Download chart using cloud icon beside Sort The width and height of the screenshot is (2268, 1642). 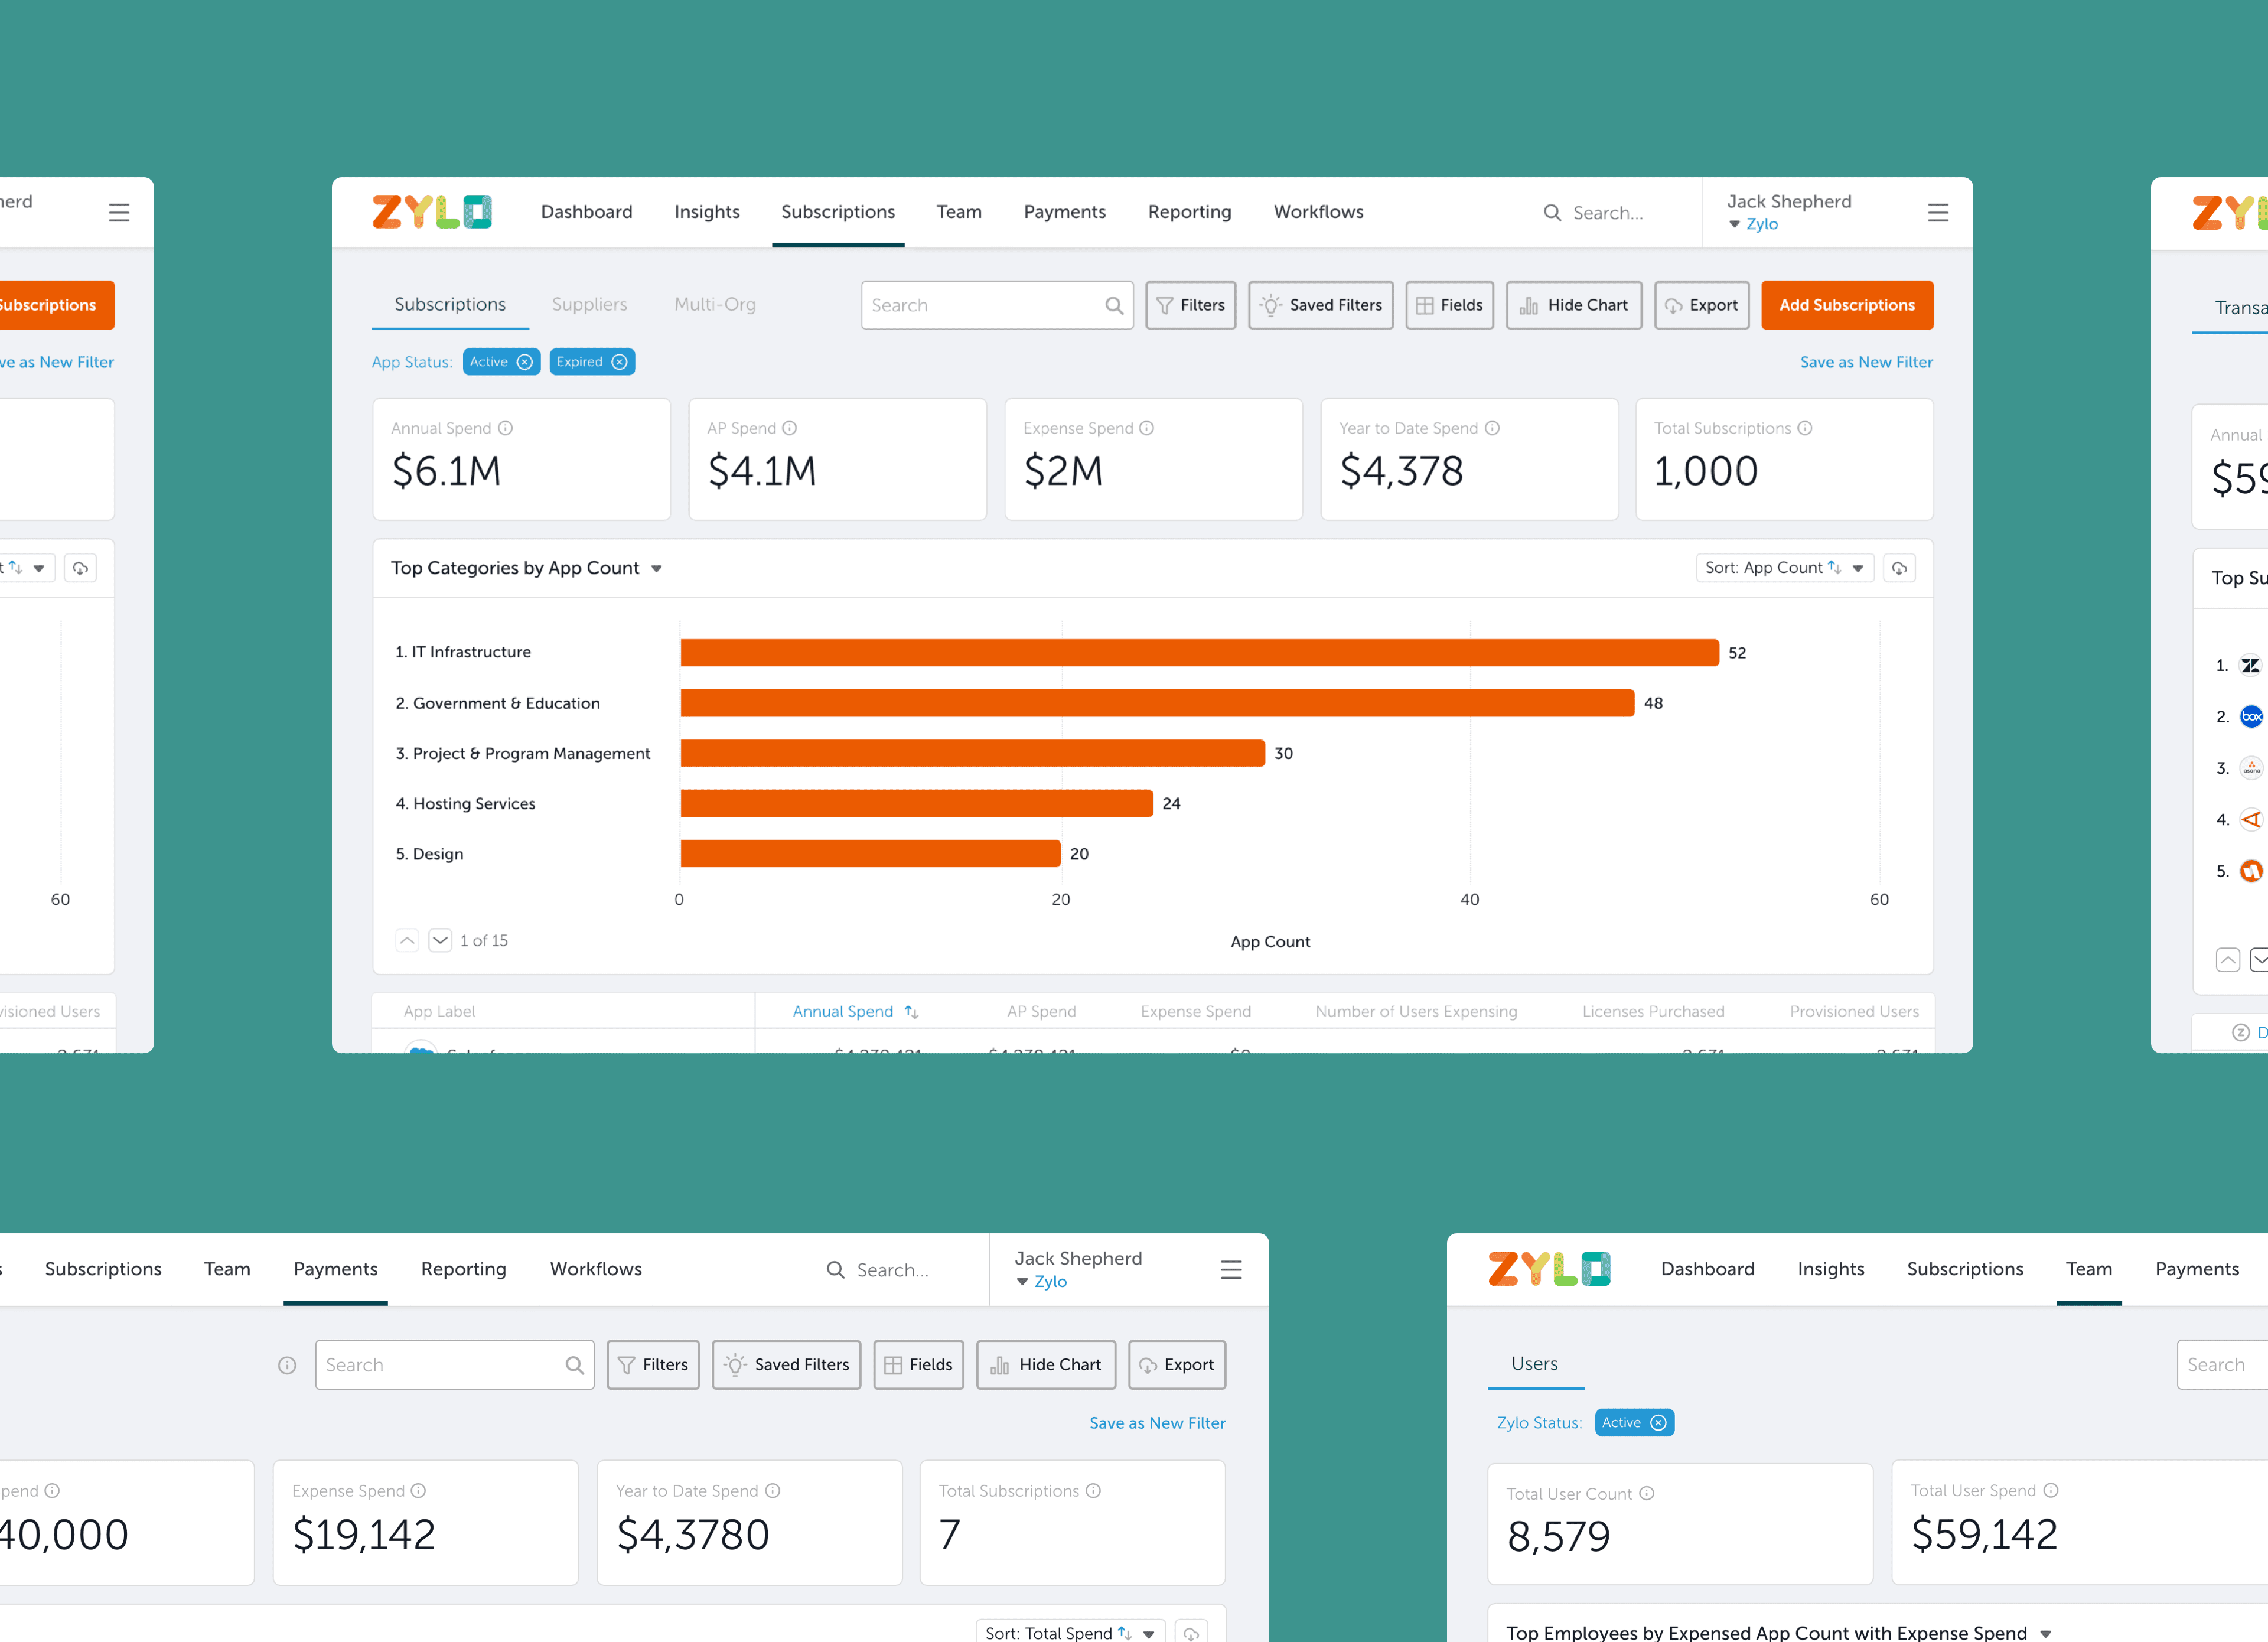[1899, 568]
